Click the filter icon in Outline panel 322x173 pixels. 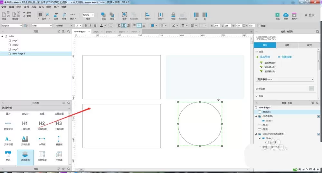pos(313,103)
